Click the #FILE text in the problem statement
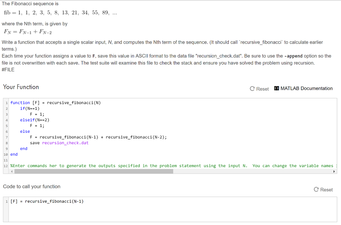The height and width of the screenshot is (225, 341). [8, 69]
